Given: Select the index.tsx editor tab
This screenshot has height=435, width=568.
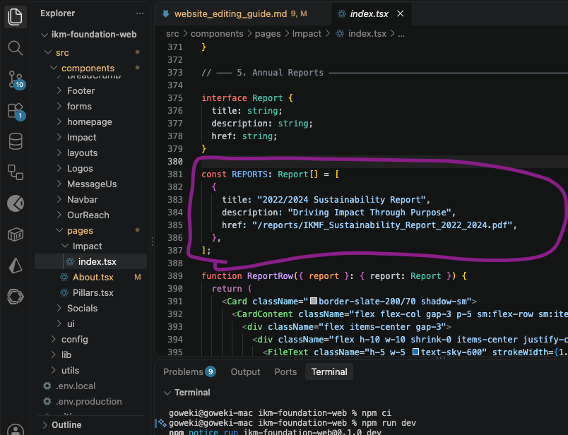Looking at the screenshot, I should [369, 13].
